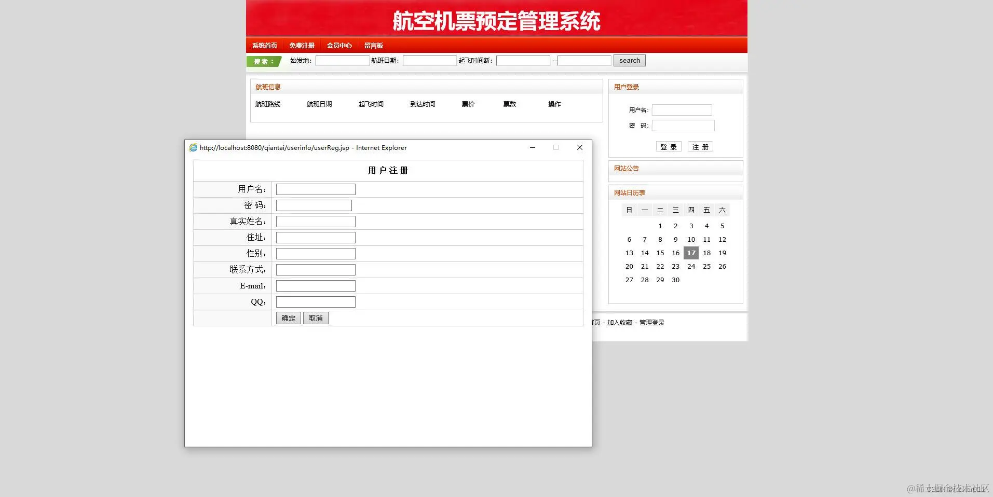Viewport: 993px width, 497px height.
Task: Click the 注册 register button
Action: [x=700, y=146]
